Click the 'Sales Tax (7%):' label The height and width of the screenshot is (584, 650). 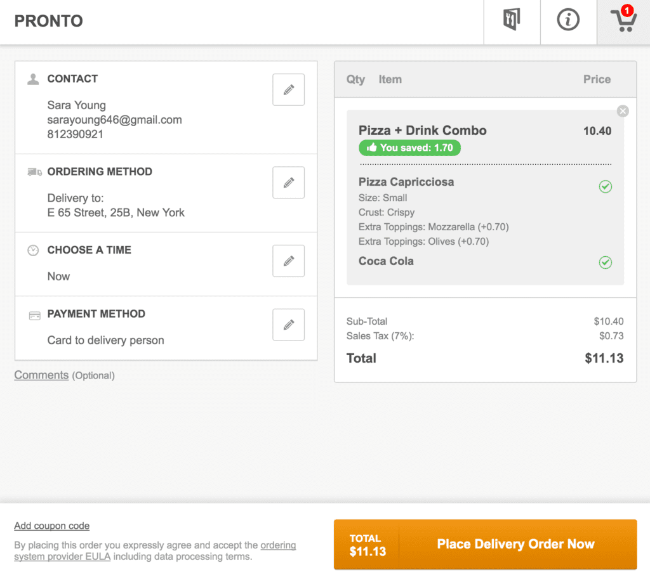click(380, 336)
